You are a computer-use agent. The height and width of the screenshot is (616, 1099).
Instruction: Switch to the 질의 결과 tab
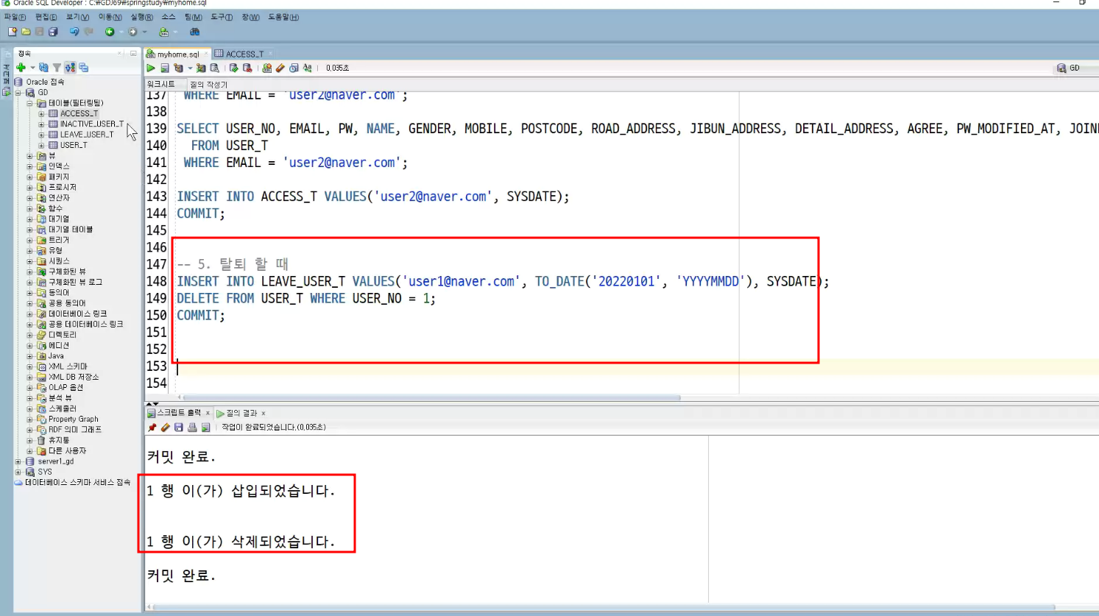(241, 413)
